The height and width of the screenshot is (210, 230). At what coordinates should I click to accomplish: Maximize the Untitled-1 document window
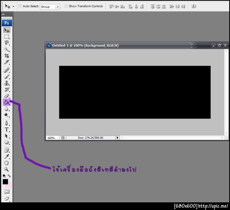219,45
